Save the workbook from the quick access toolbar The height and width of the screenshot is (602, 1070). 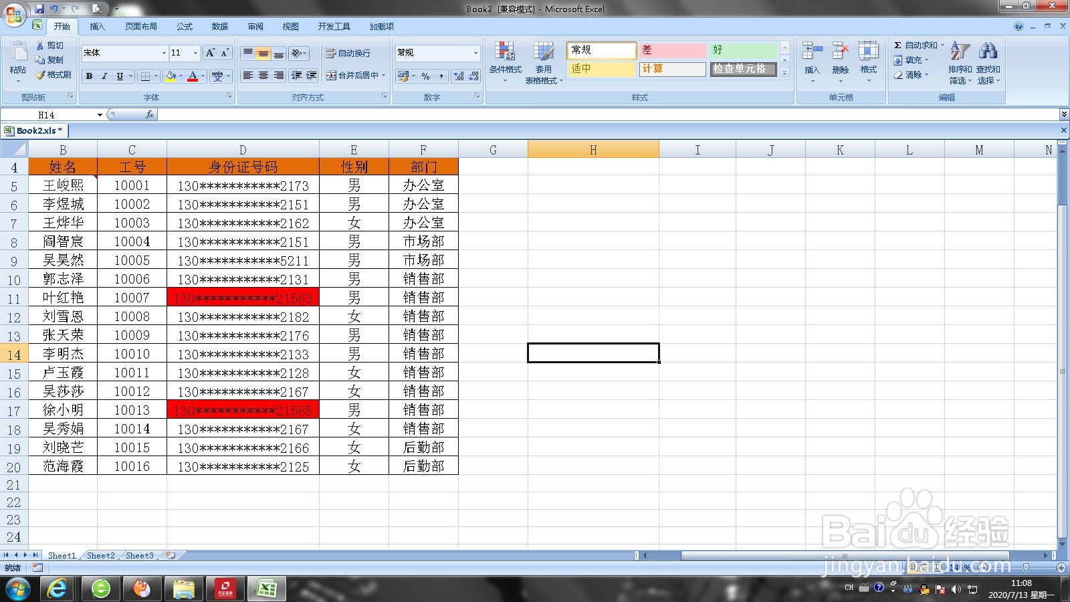39,9
